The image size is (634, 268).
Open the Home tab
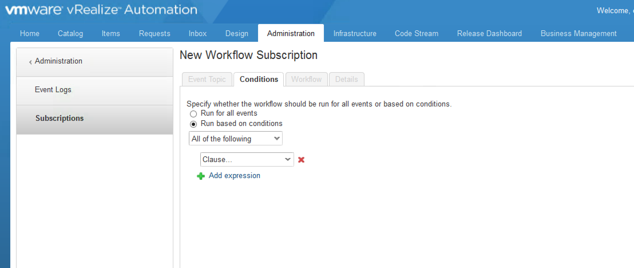click(29, 33)
